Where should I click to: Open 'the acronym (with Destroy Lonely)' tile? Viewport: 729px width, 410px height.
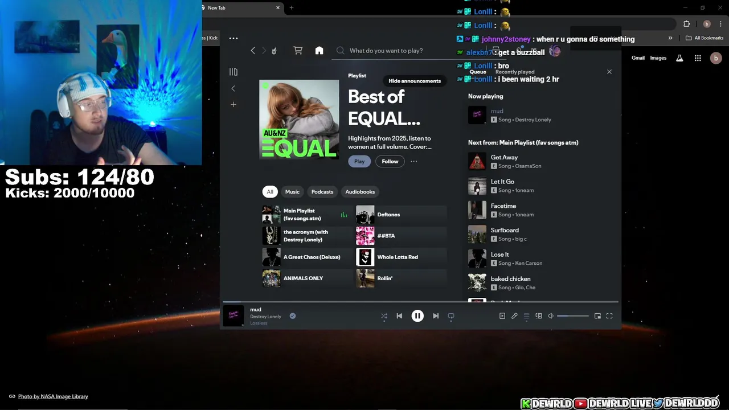point(307,236)
